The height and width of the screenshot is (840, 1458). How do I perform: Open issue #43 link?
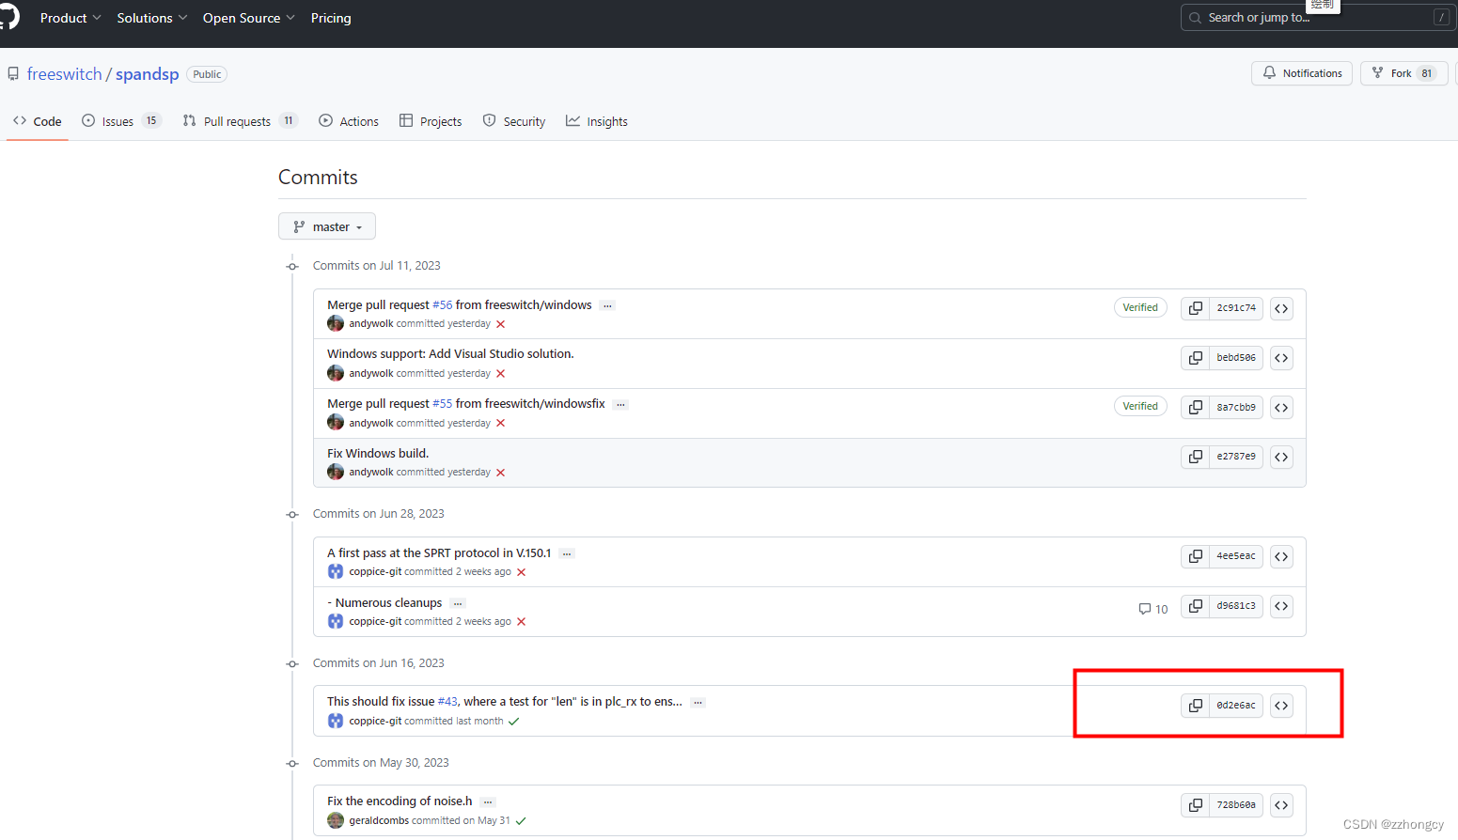point(447,702)
